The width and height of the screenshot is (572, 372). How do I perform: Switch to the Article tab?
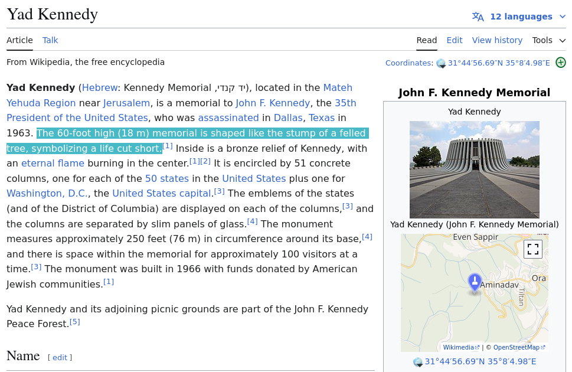point(19,40)
